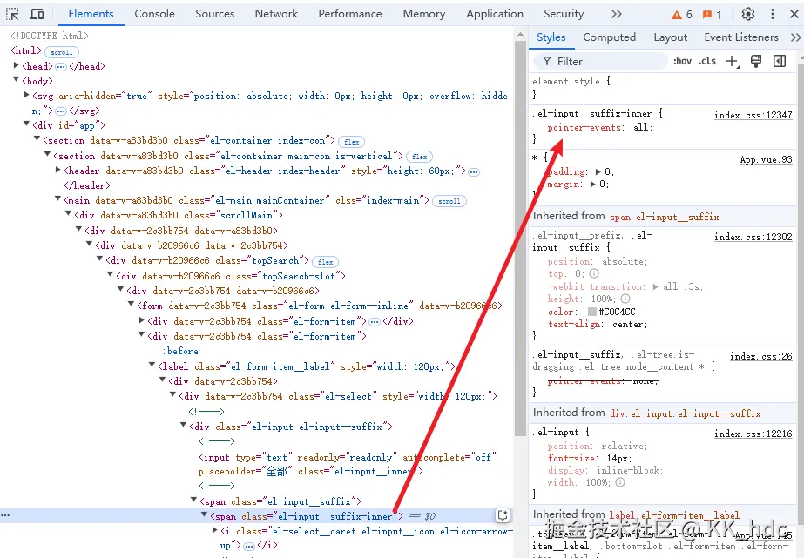Expand the el-select__caret icon node

coord(215,530)
